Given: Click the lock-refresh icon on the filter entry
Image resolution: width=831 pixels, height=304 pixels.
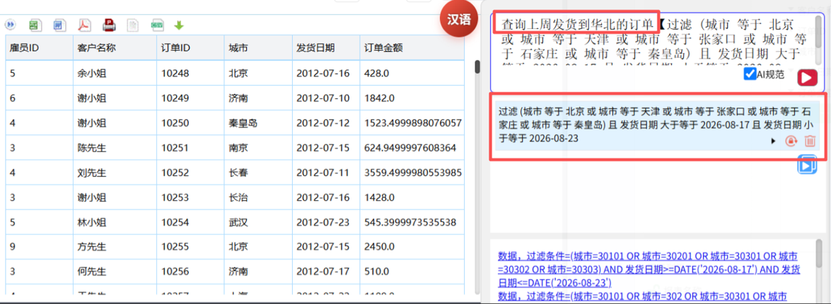Looking at the screenshot, I should (x=791, y=141).
